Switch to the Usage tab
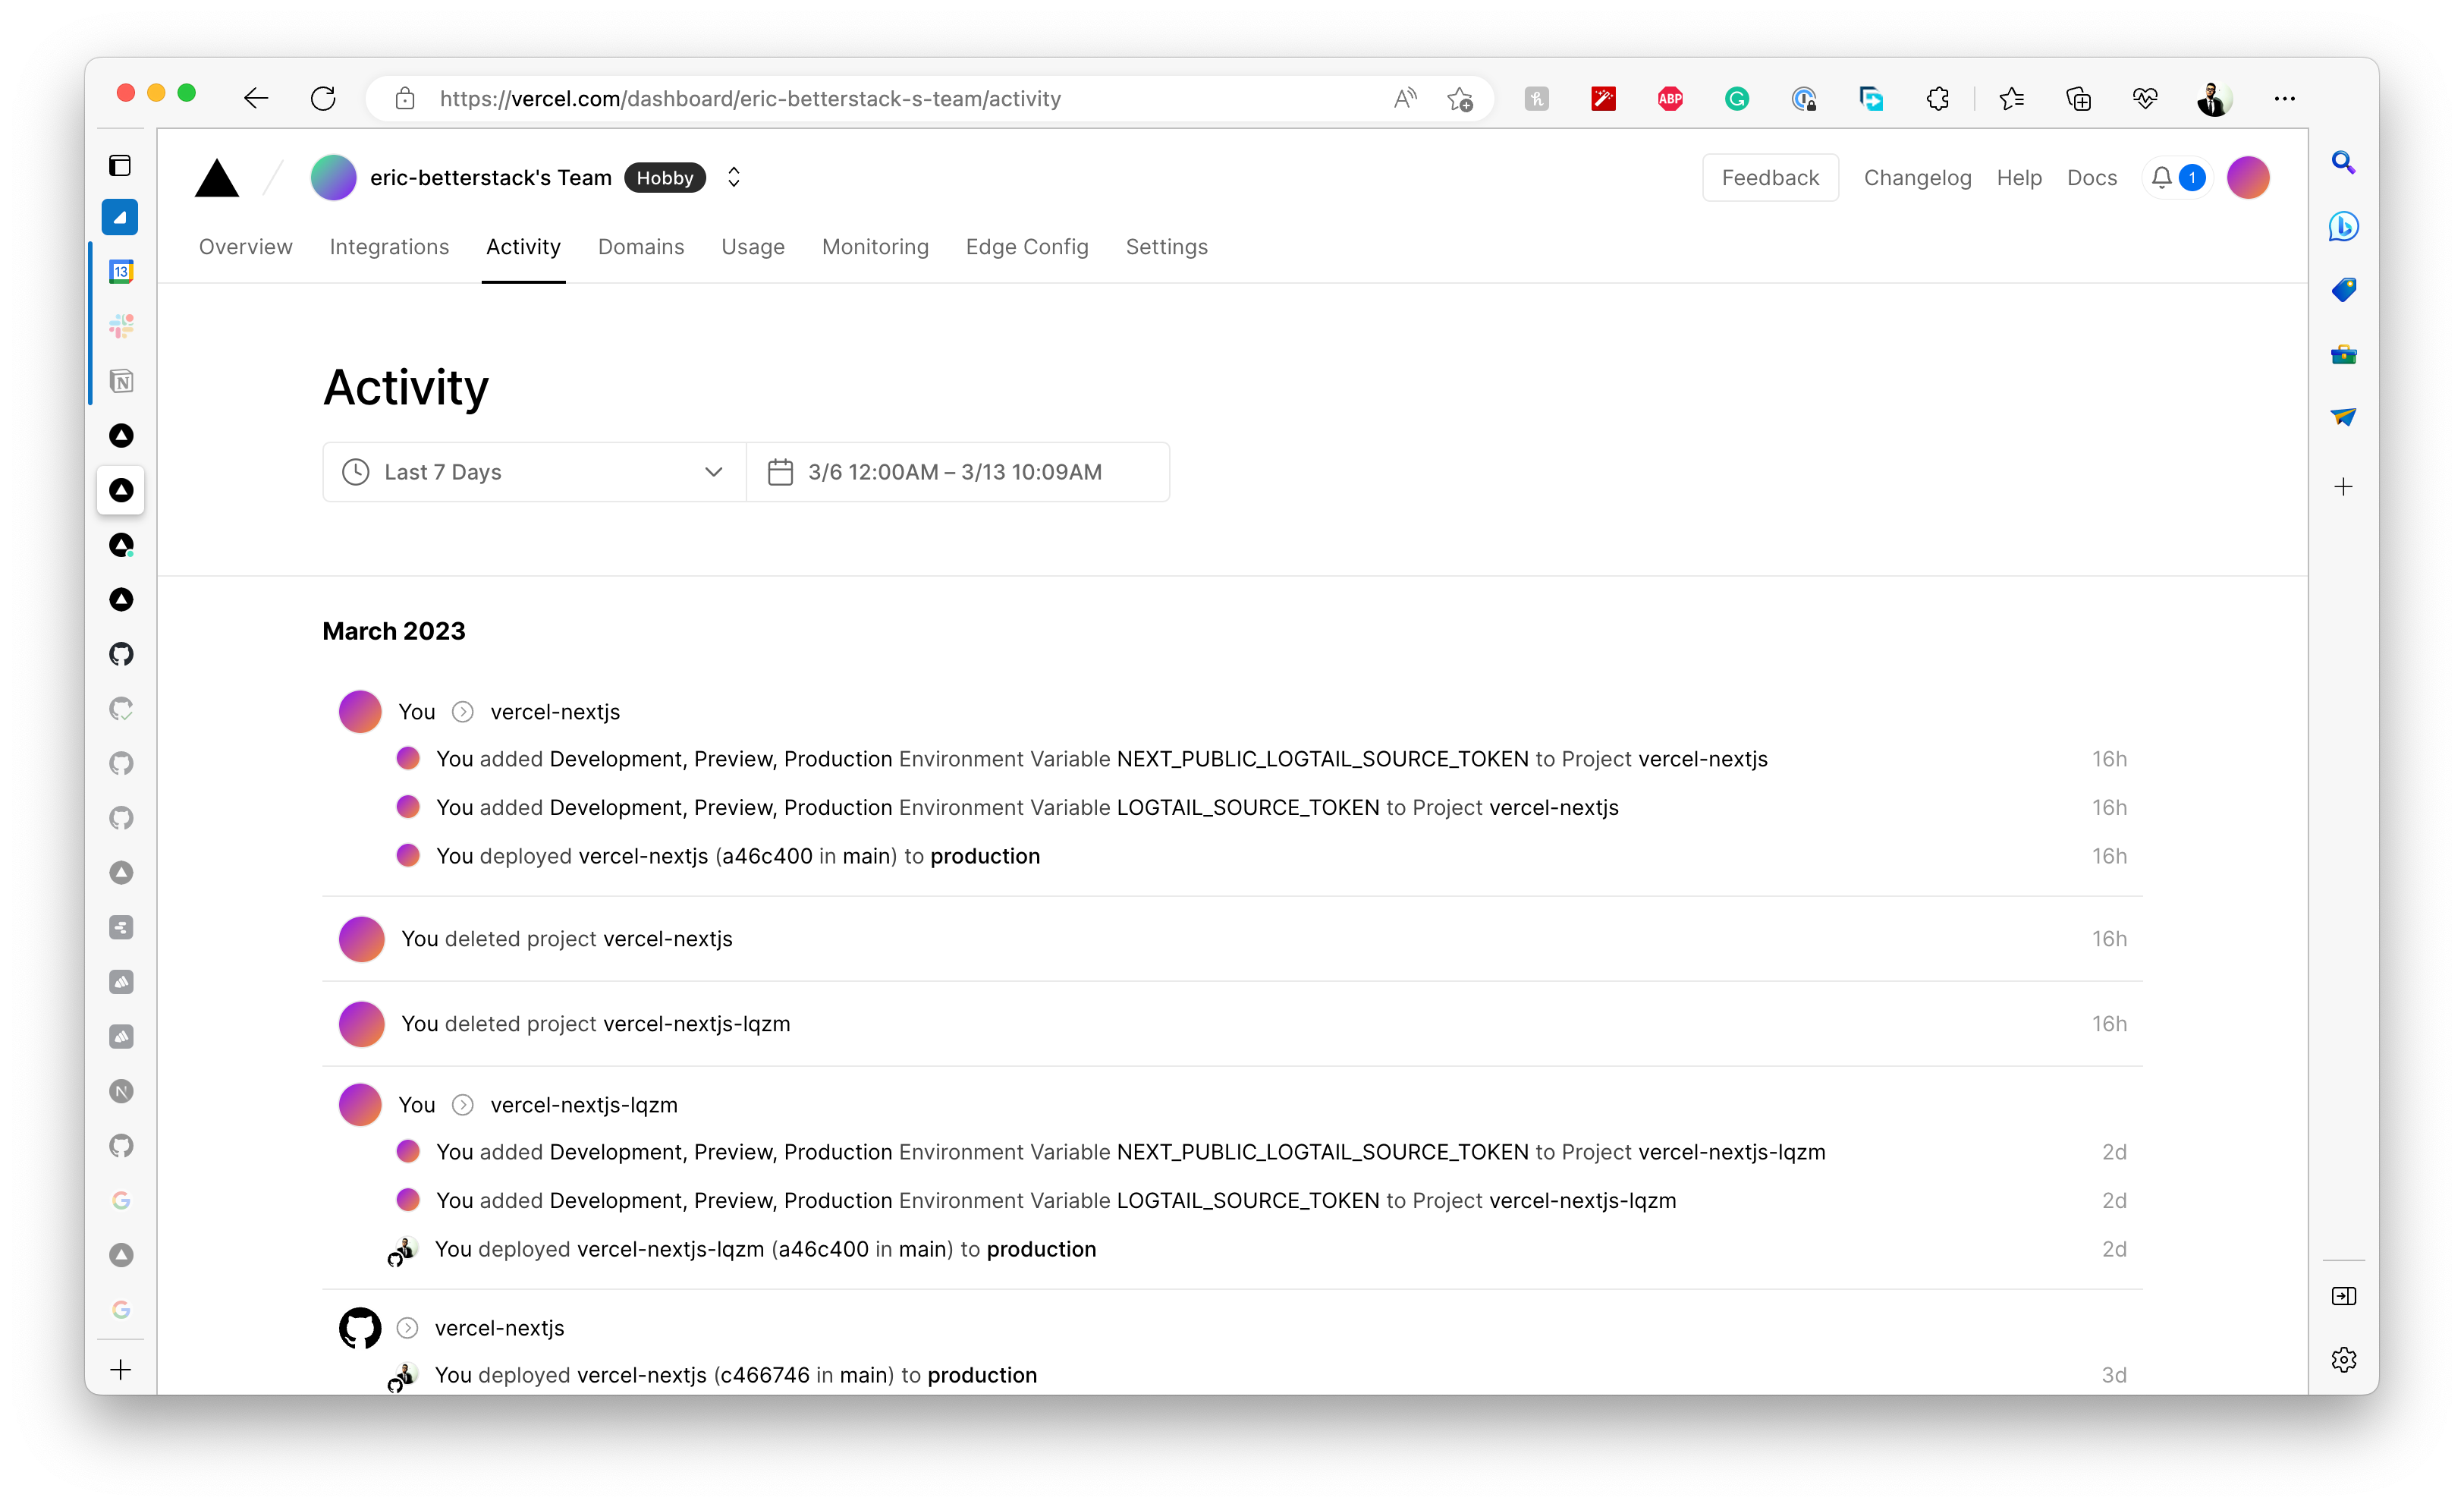Viewport: 2464px width, 1507px height. (752, 247)
